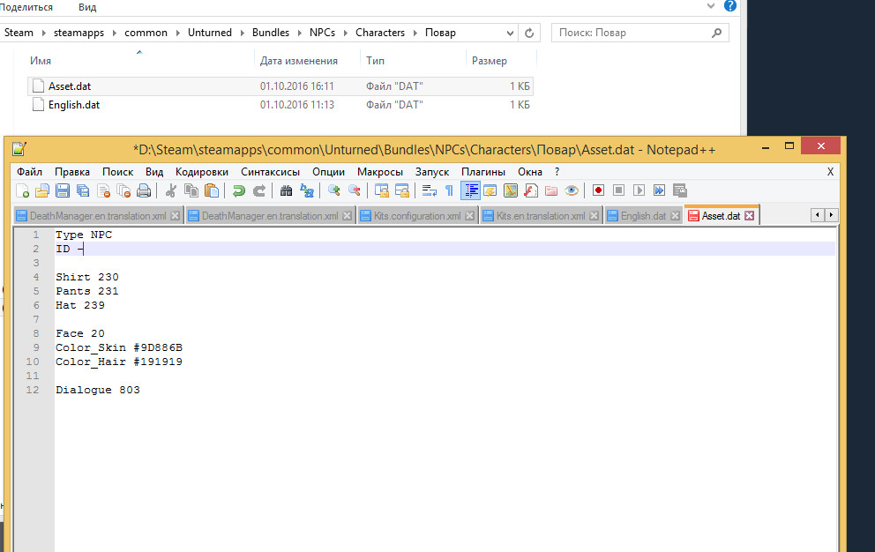This screenshot has height=552, width=875.
Task: Click the Playback macro button
Action: coord(639,190)
